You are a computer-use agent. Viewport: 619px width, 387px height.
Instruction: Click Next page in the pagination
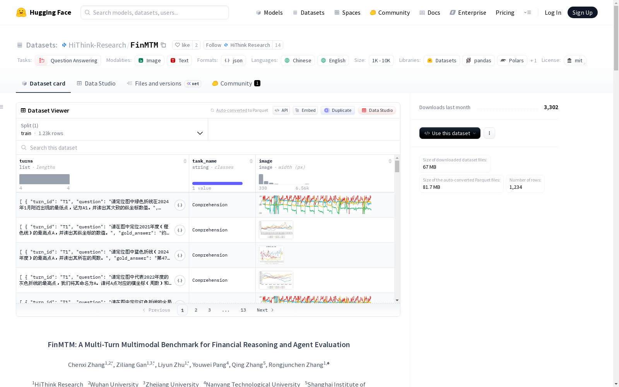pos(265,310)
